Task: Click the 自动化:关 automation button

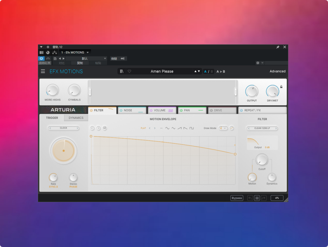Action: point(45,63)
